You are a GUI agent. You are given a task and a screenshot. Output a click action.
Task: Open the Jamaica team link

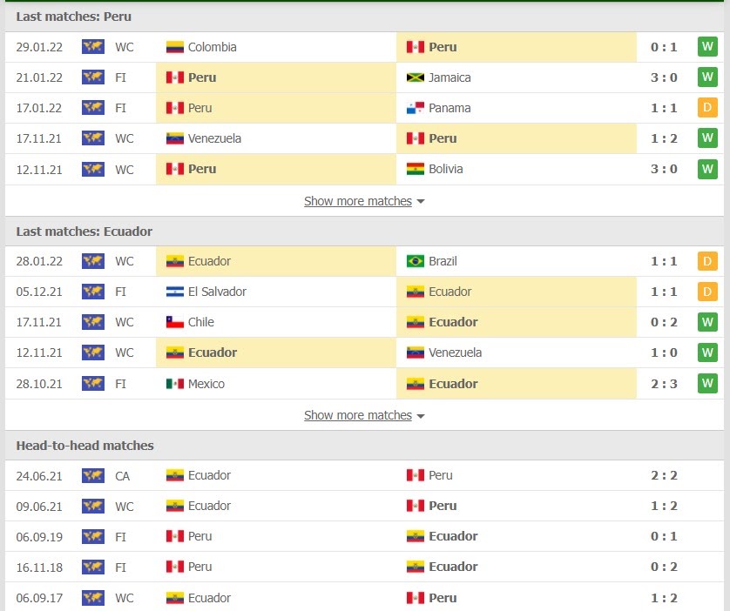pyautogui.click(x=449, y=77)
